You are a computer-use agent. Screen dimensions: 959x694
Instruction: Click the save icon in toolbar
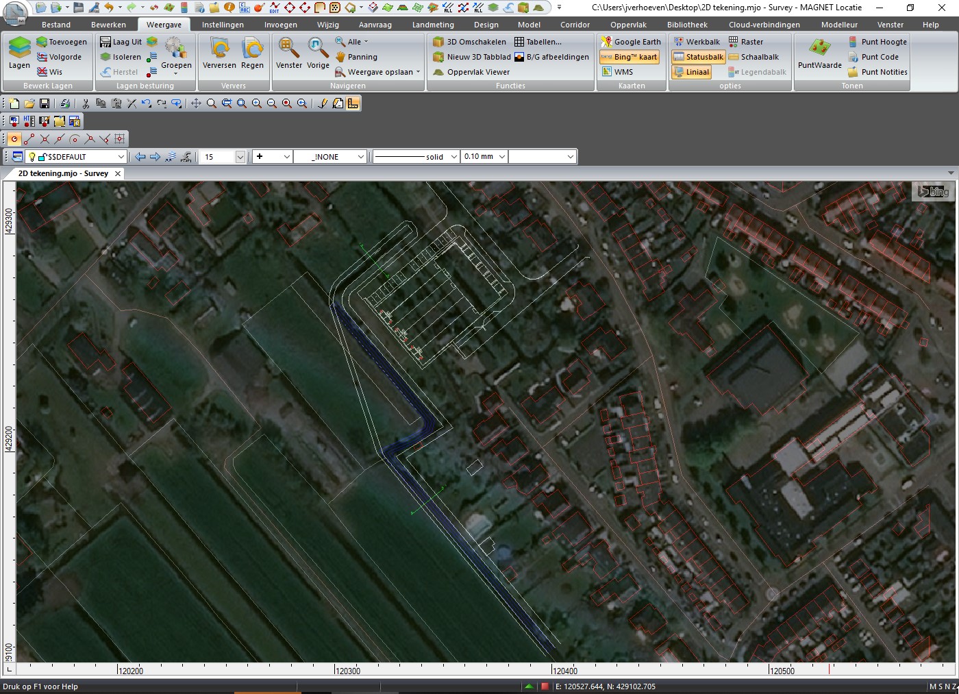coord(45,103)
